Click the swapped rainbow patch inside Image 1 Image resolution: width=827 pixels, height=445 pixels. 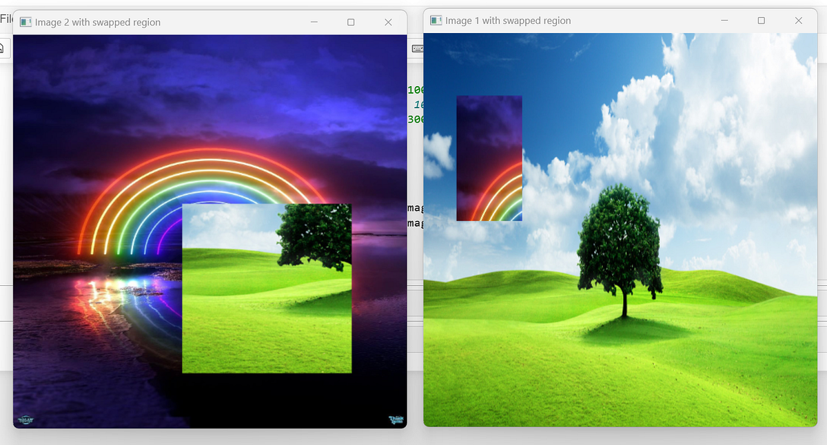click(489, 157)
